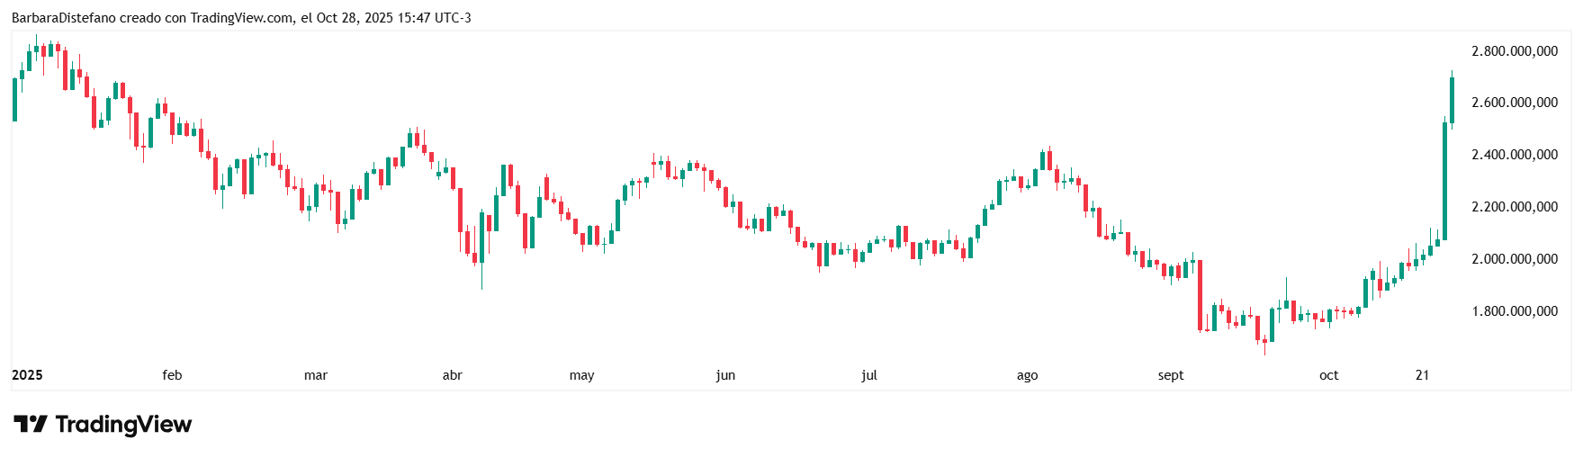The image size is (1583, 458).
Task: Select the may label on time axis
Action: point(582,375)
